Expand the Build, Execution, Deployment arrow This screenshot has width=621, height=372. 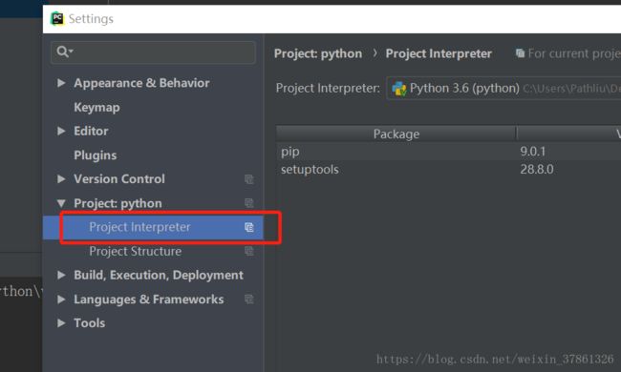tap(61, 275)
